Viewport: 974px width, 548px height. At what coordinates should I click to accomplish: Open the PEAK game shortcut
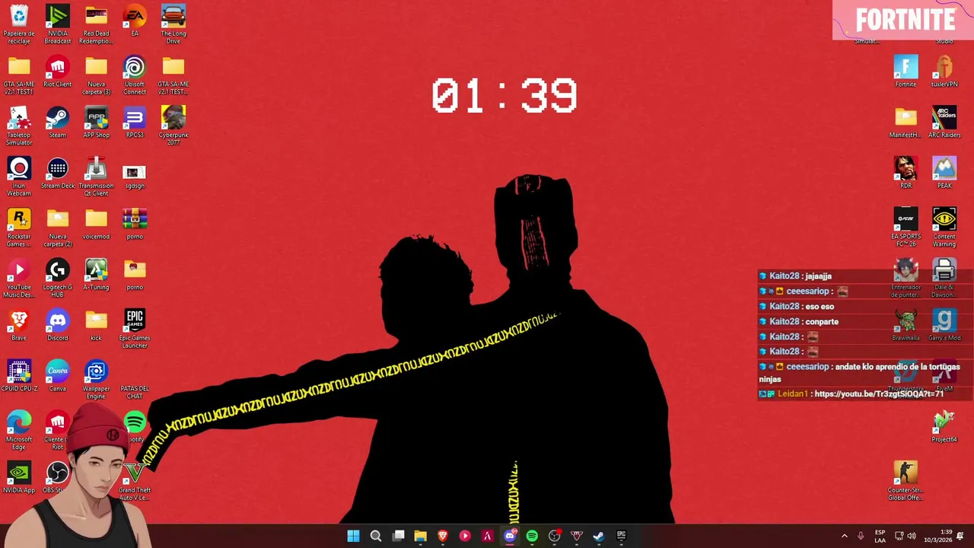[944, 173]
